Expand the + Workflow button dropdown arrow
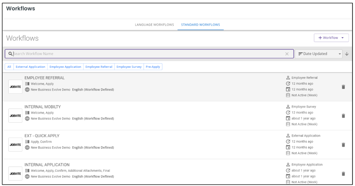Image resolution: width=355 pixels, height=186 pixels. click(342, 38)
